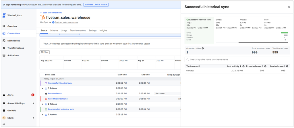This screenshot has height=128, width=294.
Task: Open the Resolved error event
Action: tap(55, 93)
